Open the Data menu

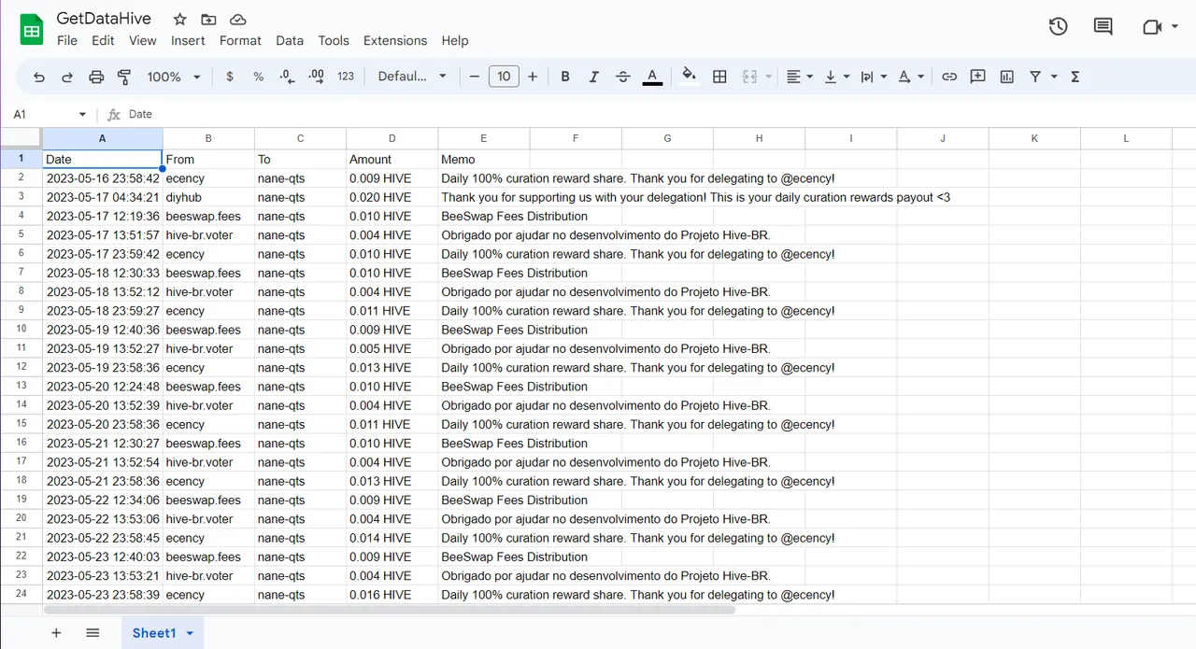coord(290,40)
